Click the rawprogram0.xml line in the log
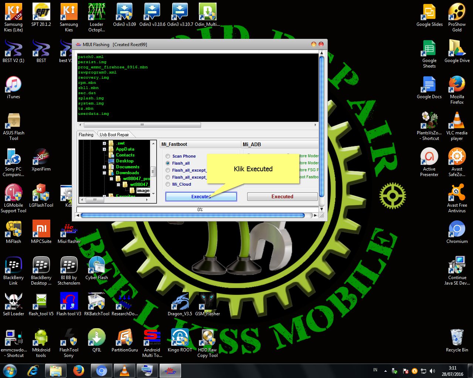 97,72
